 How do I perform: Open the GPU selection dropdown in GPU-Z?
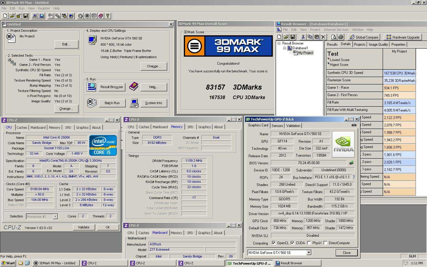click(308, 253)
